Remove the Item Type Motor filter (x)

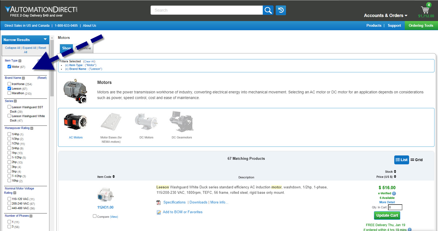[x=67, y=65]
